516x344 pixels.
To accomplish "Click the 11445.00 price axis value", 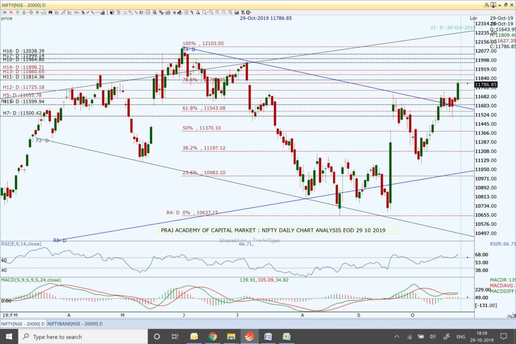I will tap(486, 124).
